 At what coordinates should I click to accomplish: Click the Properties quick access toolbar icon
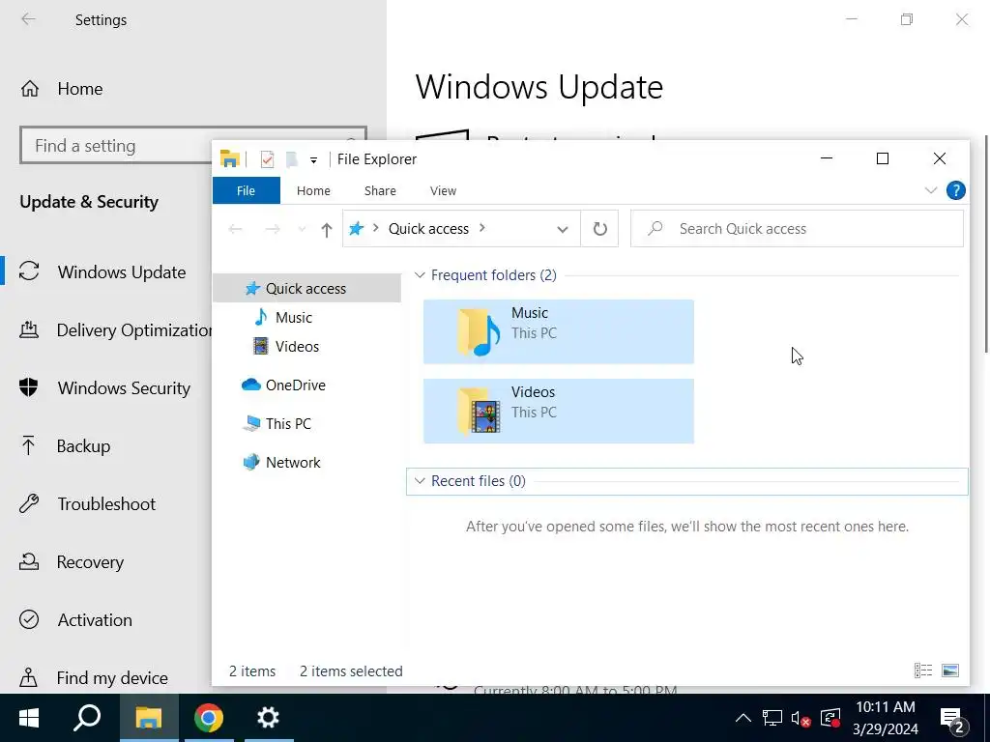tap(267, 159)
